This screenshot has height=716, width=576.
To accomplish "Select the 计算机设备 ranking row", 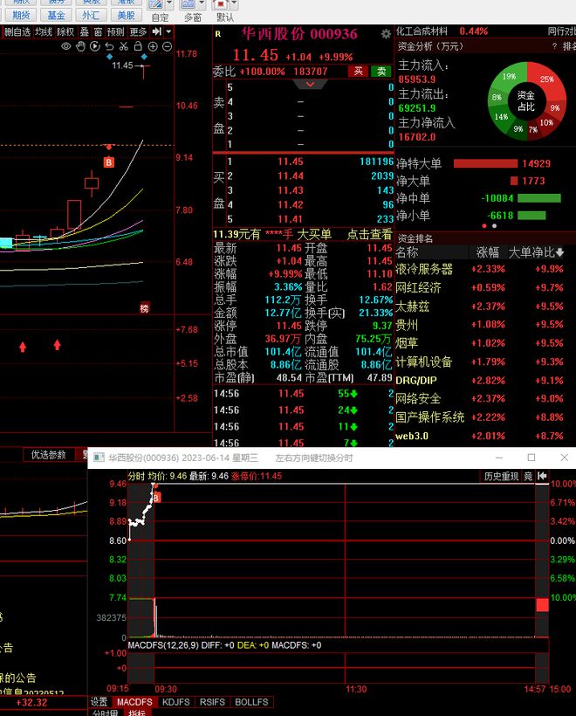I will [x=479, y=361].
